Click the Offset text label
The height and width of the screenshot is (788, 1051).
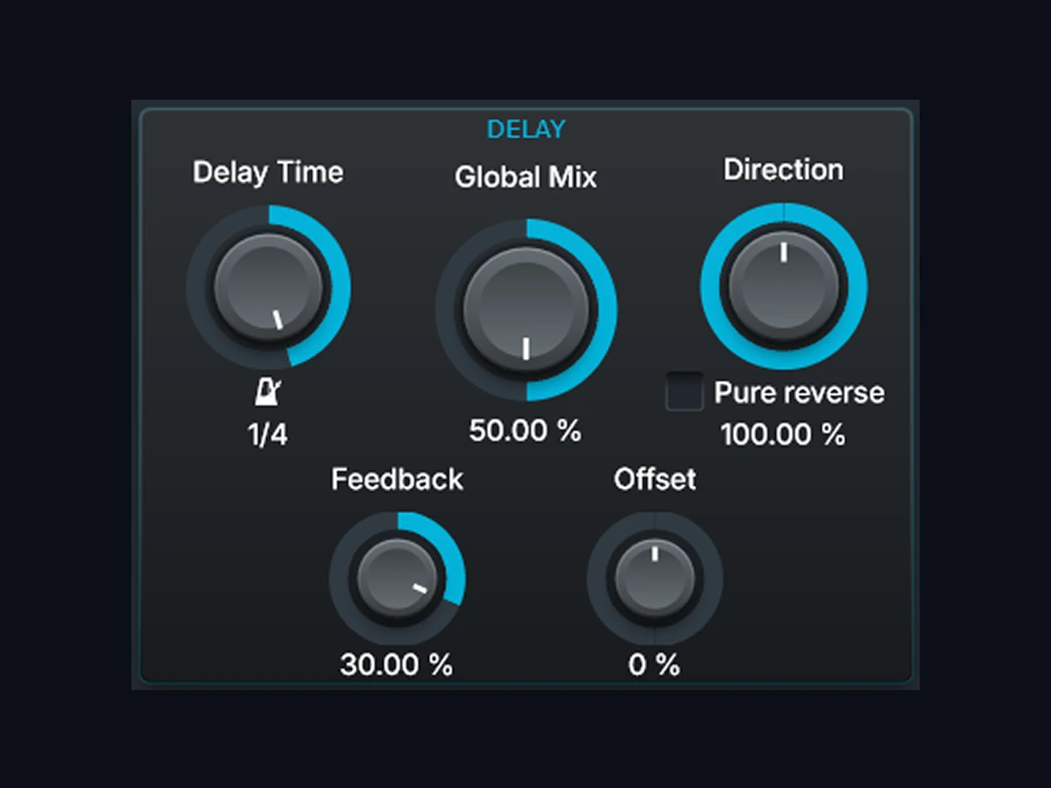(x=655, y=479)
